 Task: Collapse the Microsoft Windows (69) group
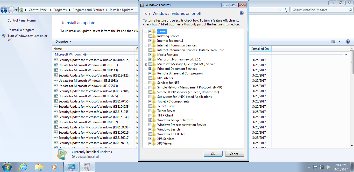point(346,54)
